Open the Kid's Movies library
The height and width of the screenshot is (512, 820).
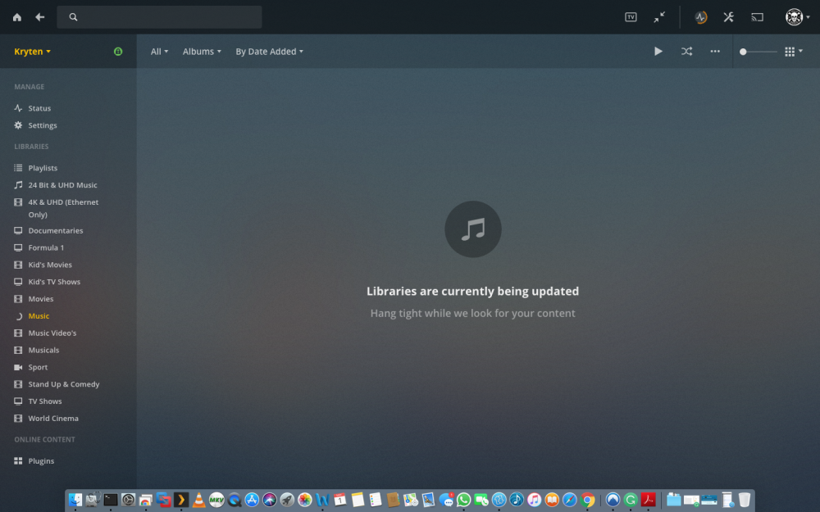(50, 265)
